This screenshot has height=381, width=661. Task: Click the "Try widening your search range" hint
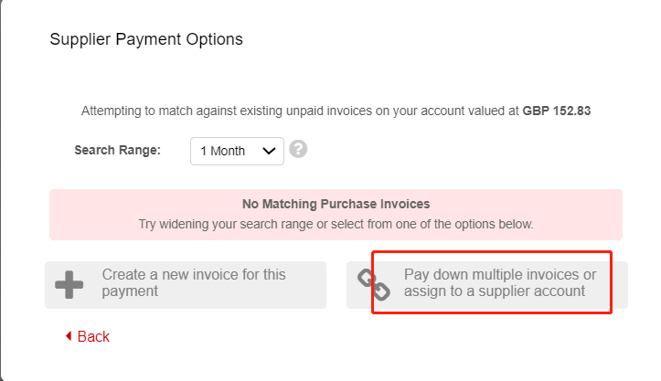(336, 223)
